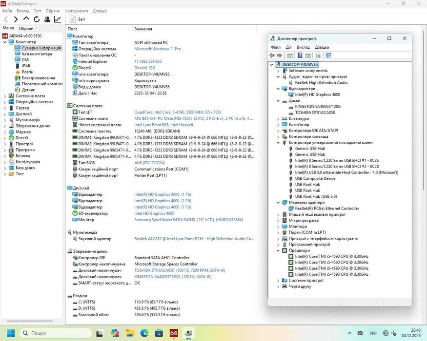Click the AIDA64 Refresh toolbar icon
427x341 pixels.
pyautogui.click(x=37, y=19)
